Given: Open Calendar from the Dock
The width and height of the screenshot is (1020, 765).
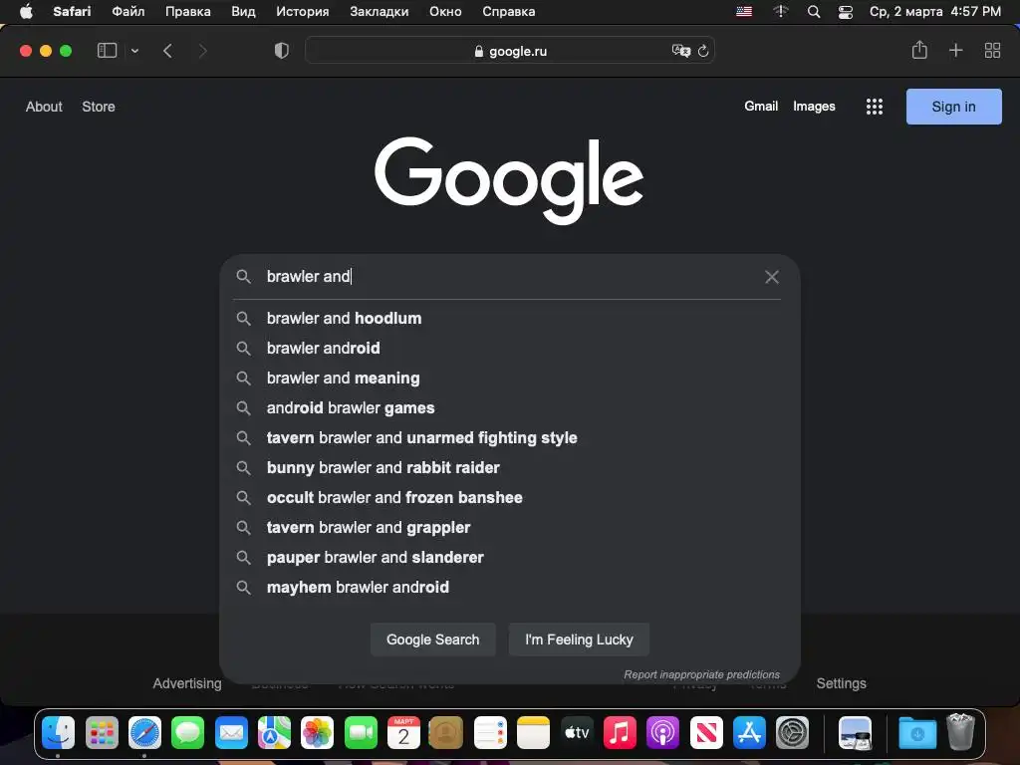Looking at the screenshot, I should coord(404,733).
